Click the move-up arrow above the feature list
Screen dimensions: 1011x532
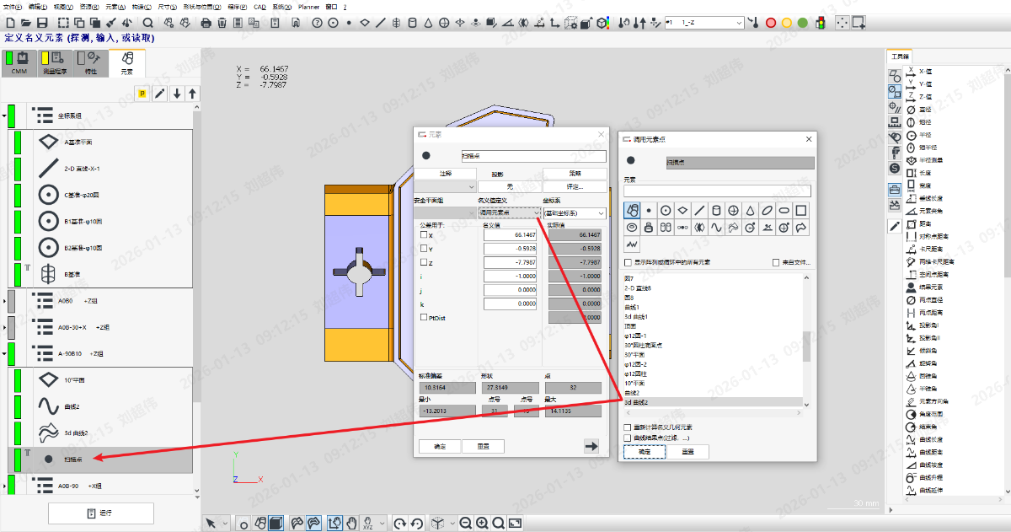pyautogui.click(x=193, y=94)
